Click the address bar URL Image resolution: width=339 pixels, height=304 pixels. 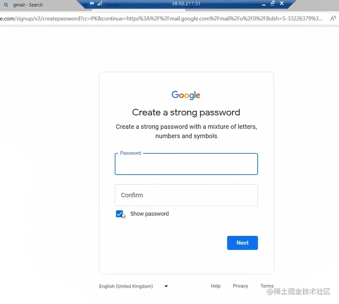(161, 19)
